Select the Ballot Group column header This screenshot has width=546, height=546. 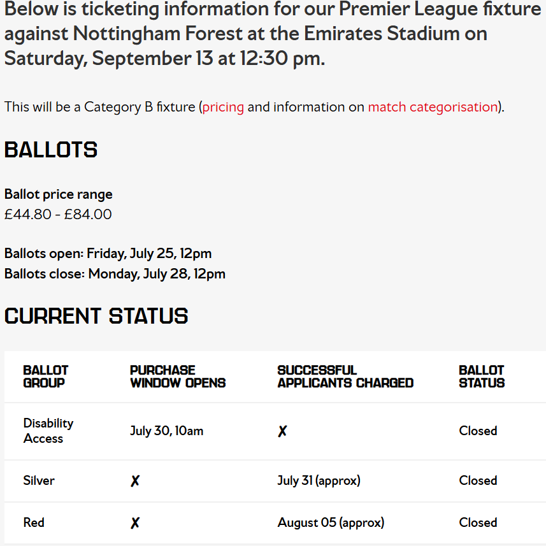pyautogui.click(x=46, y=377)
